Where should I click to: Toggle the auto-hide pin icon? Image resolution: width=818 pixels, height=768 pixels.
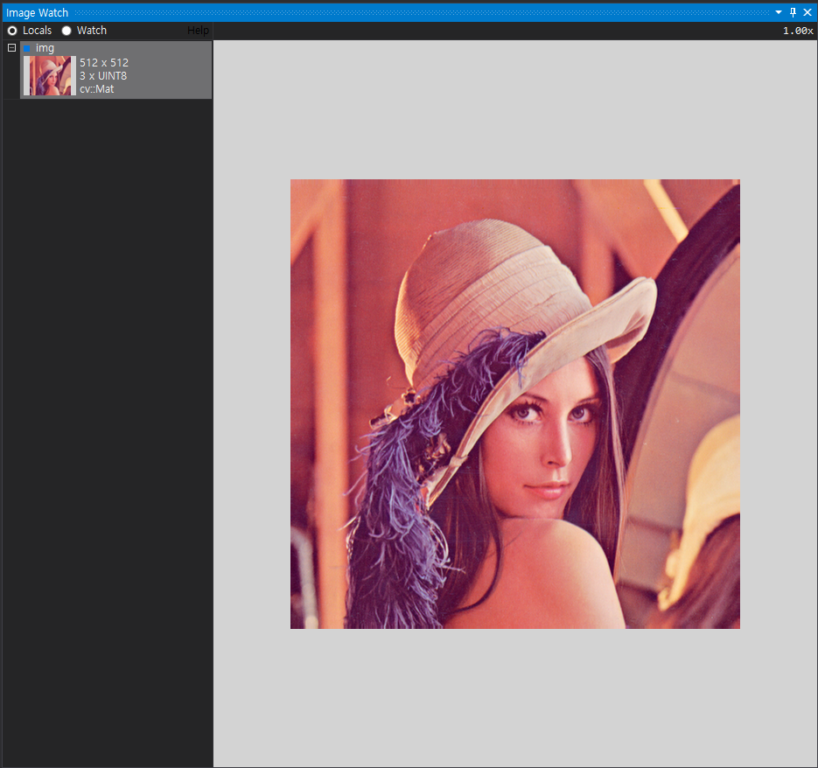pos(793,12)
